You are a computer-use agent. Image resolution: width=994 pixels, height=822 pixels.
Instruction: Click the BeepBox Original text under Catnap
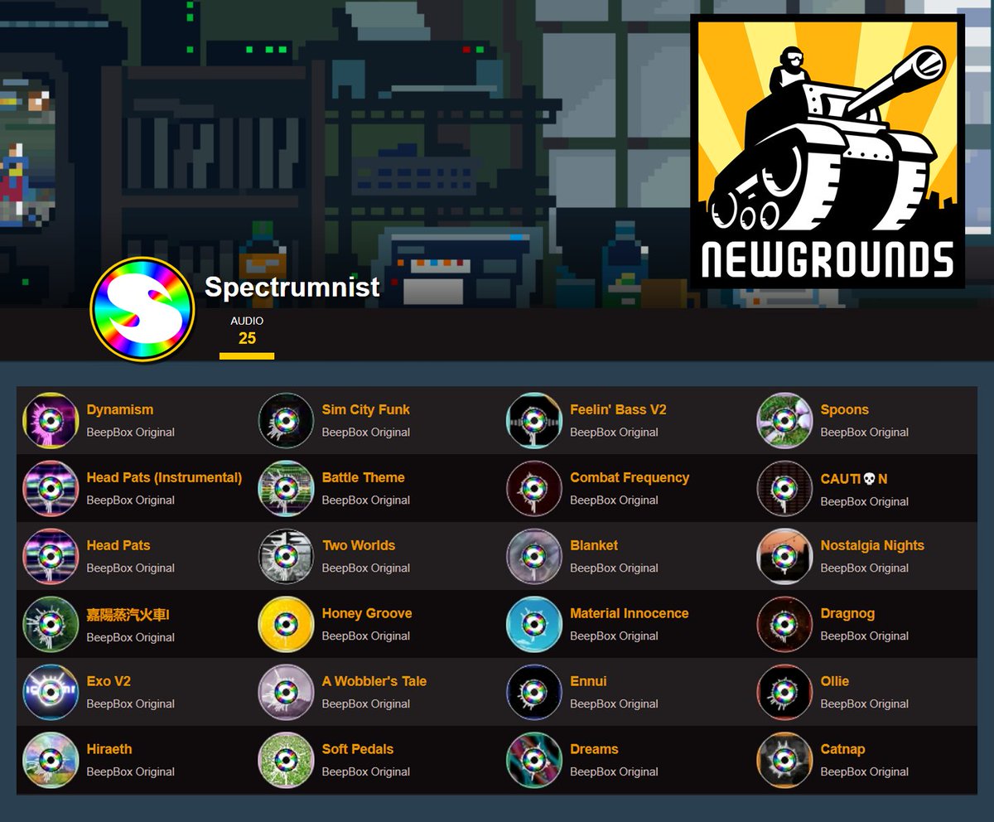[865, 771]
